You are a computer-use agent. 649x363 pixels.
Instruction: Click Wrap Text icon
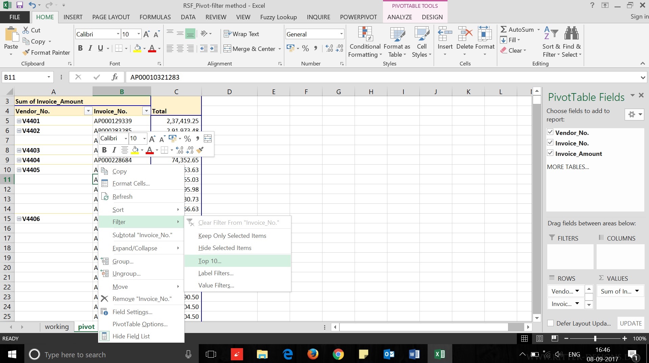click(x=227, y=34)
